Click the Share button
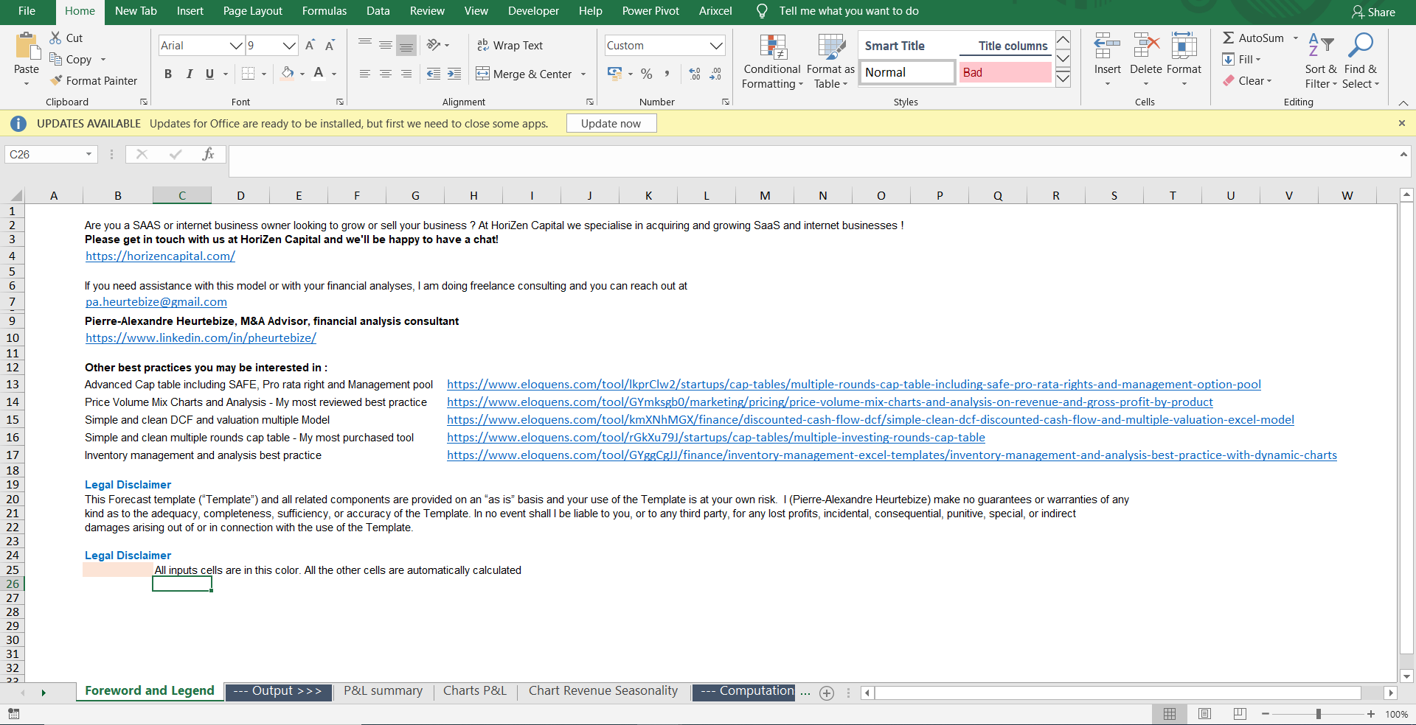The height and width of the screenshot is (725, 1416). tap(1373, 12)
